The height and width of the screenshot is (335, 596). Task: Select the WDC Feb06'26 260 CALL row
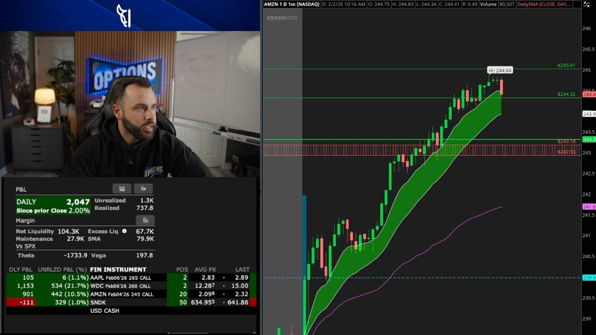click(131, 286)
